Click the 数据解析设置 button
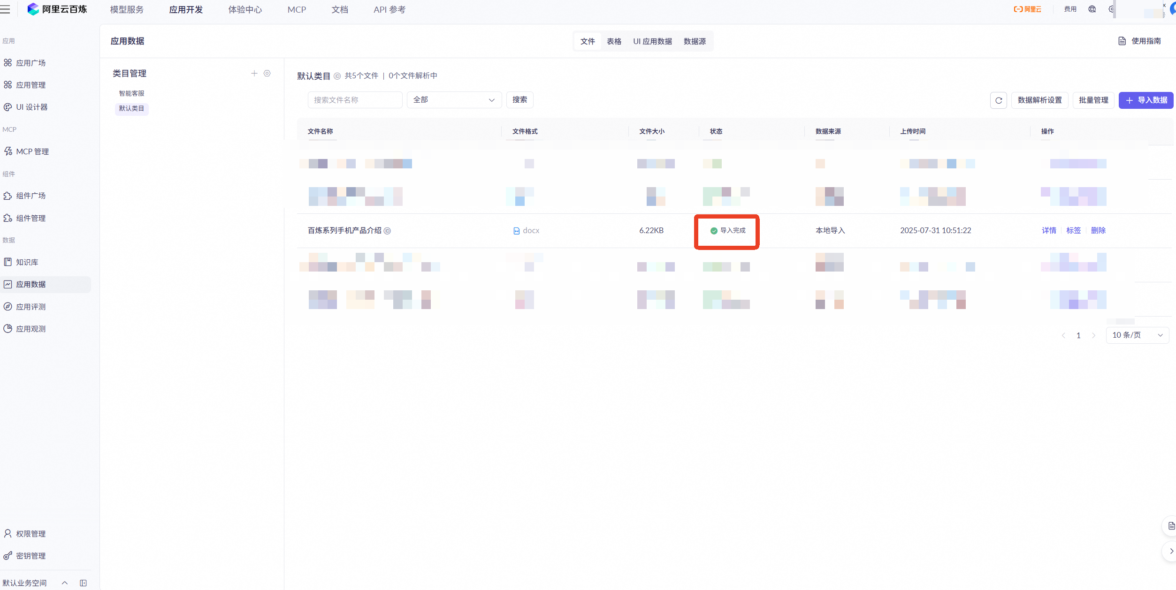The height and width of the screenshot is (590, 1176). [x=1039, y=100]
